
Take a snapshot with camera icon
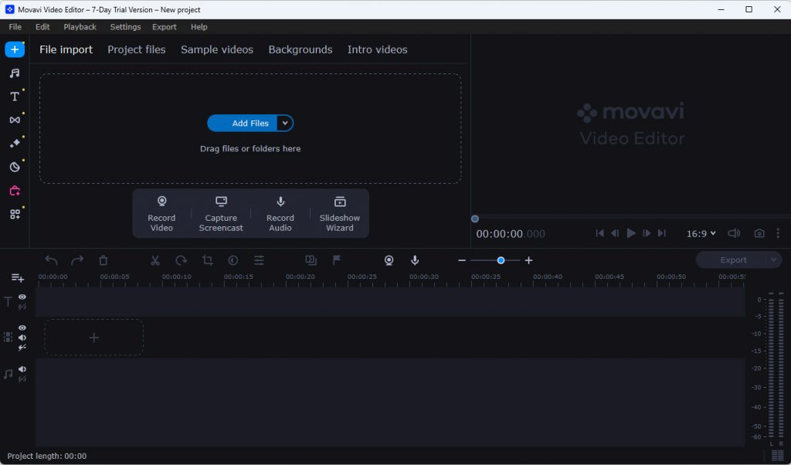click(x=759, y=233)
